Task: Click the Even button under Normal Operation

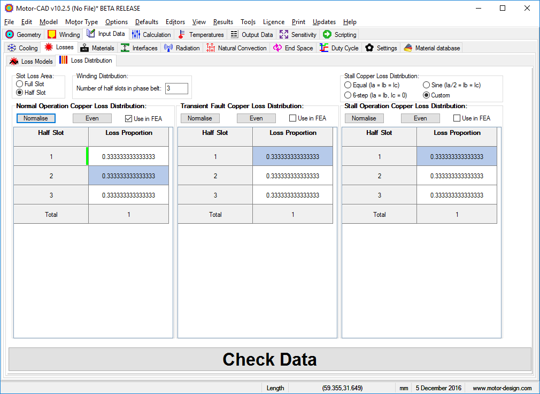Action: tap(92, 118)
